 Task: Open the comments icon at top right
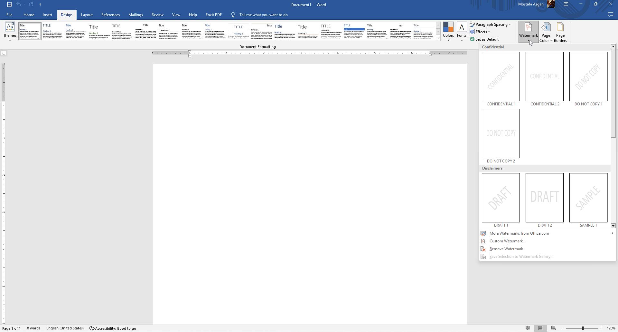point(610,15)
